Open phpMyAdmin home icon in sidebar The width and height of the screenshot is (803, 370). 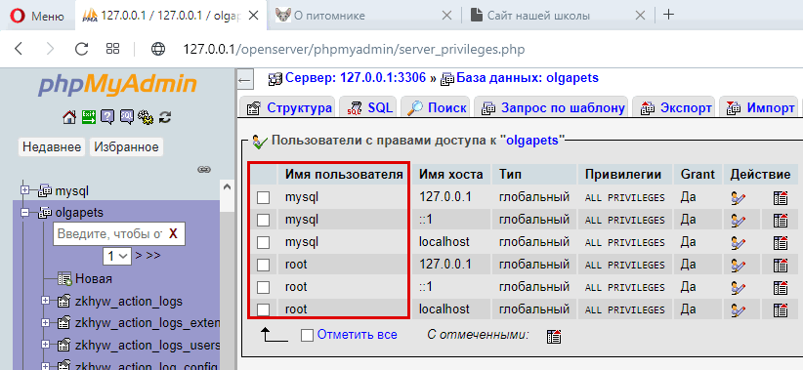69,118
